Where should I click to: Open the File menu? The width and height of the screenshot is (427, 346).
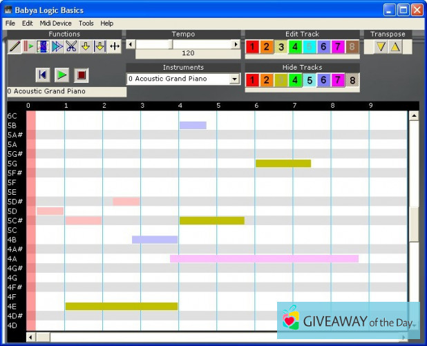tap(10, 23)
